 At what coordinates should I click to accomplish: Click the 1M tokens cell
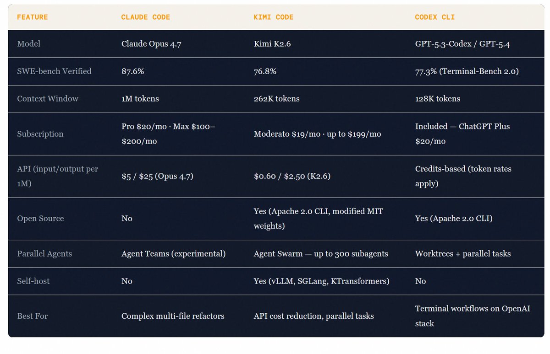click(140, 99)
